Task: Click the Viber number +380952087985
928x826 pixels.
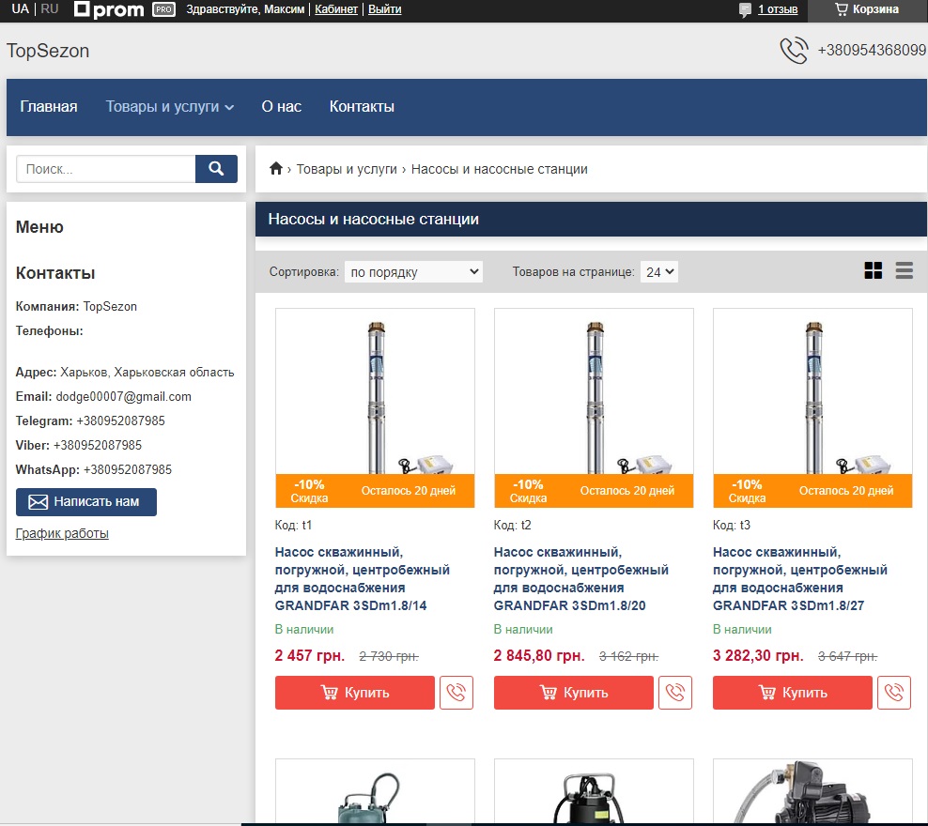Action: (98, 445)
